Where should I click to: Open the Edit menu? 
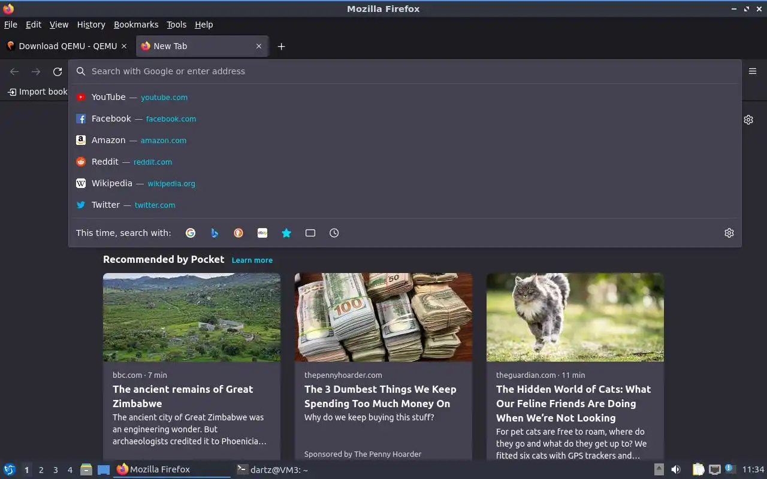tap(34, 25)
